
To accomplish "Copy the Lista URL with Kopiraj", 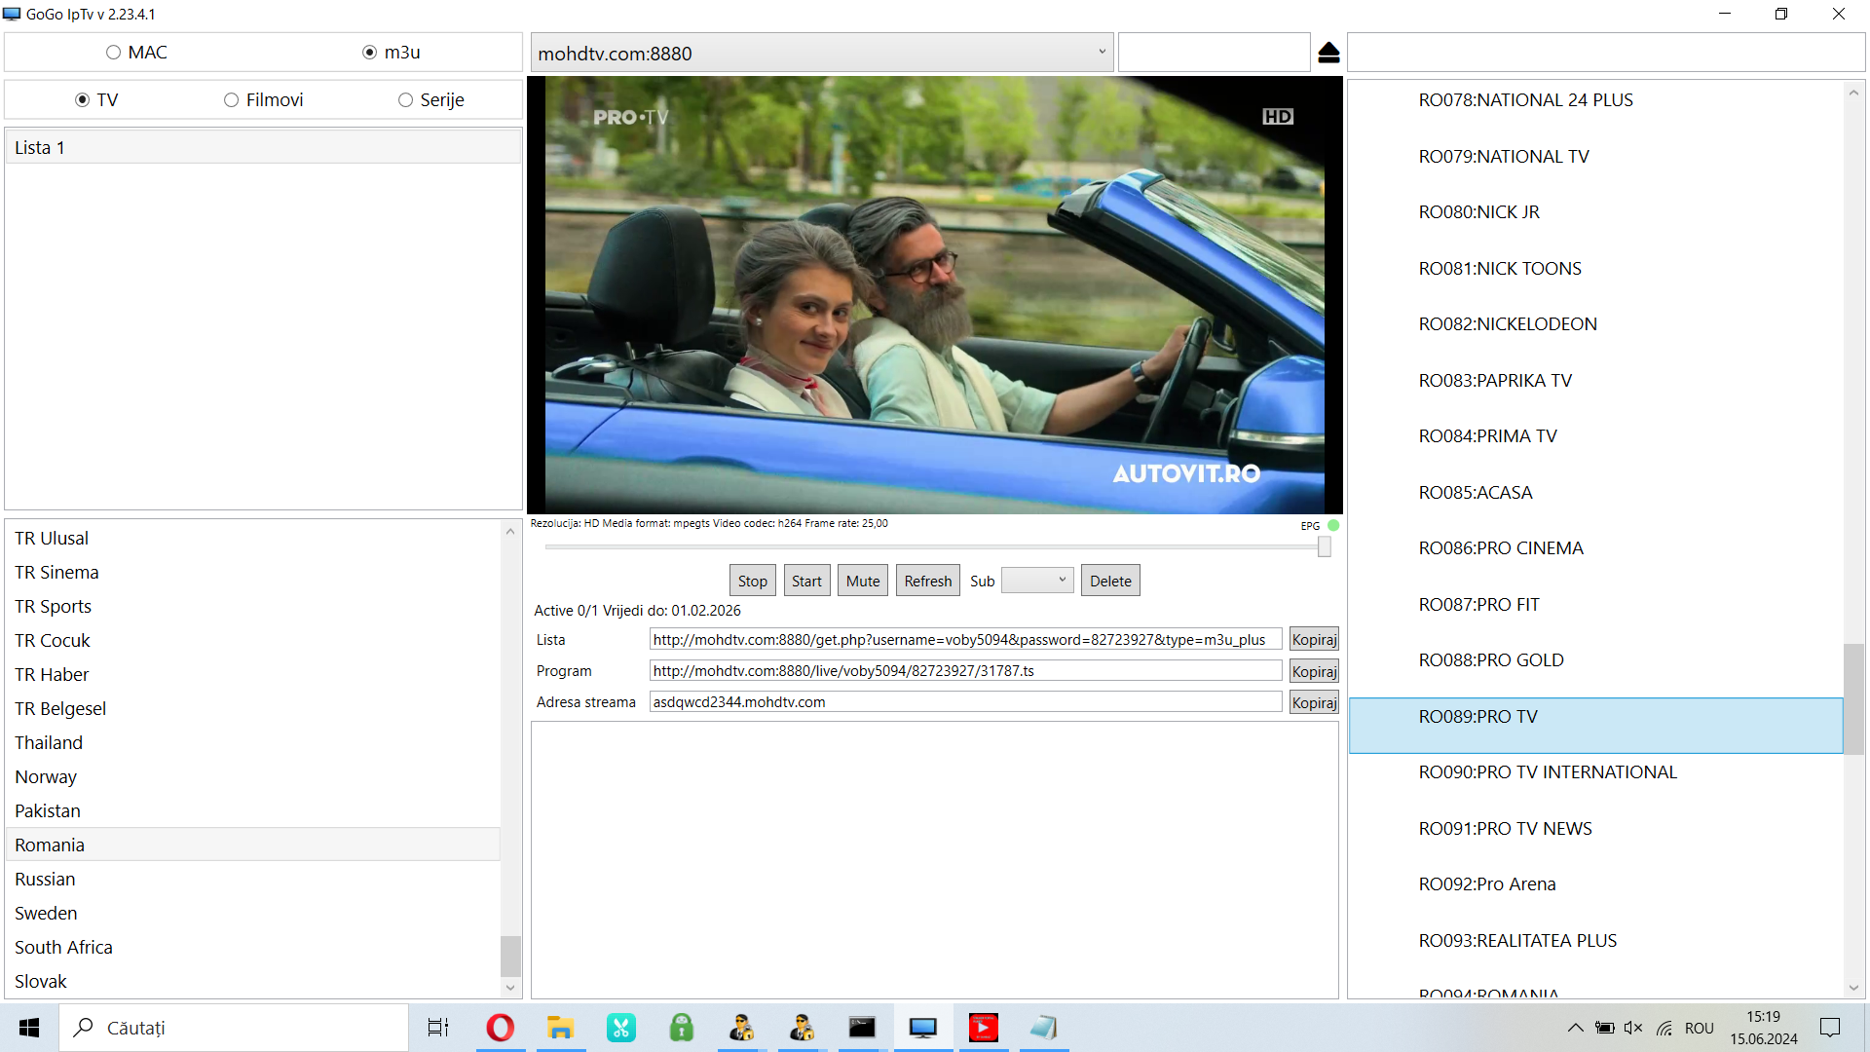I will [1314, 640].
